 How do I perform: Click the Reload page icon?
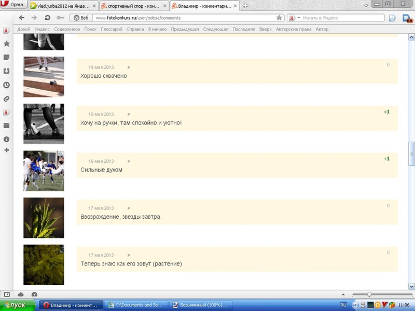[x=47, y=18]
